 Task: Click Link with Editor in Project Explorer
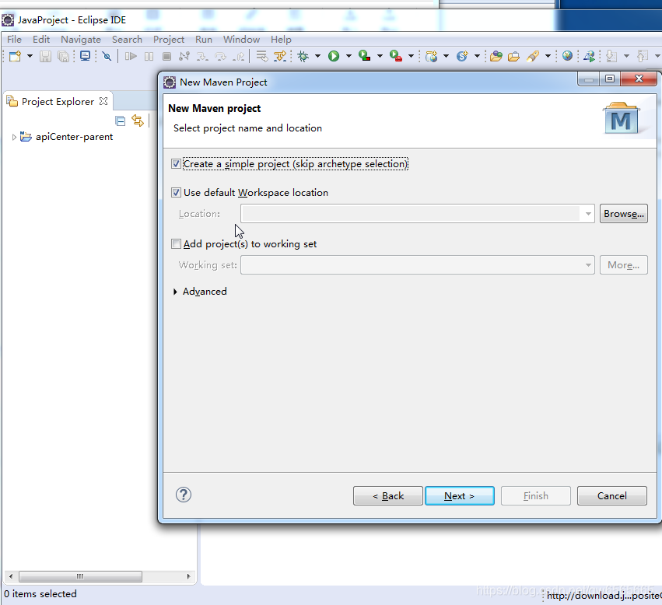tap(138, 121)
